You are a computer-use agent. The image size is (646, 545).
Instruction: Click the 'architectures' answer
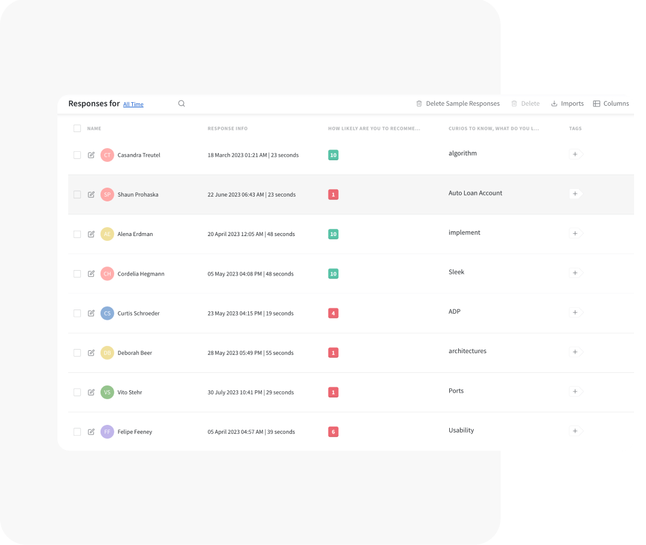click(468, 351)
